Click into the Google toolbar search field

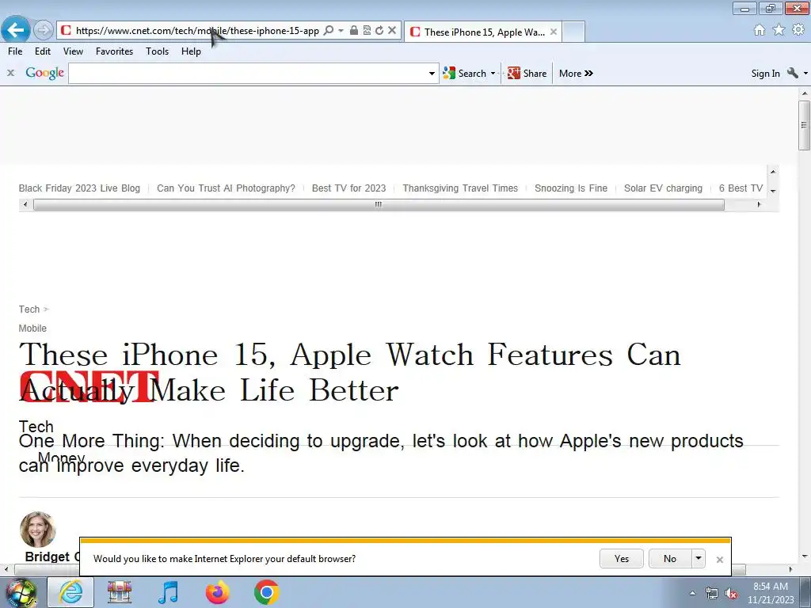[248, 74]
